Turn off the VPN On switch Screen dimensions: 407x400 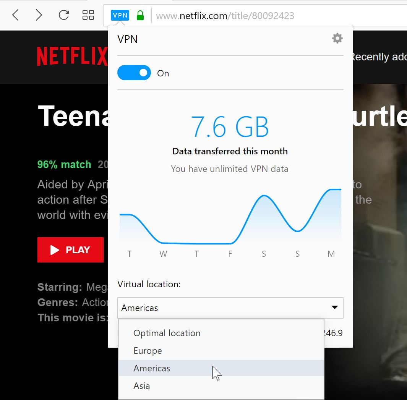click(x=134, y=73)
